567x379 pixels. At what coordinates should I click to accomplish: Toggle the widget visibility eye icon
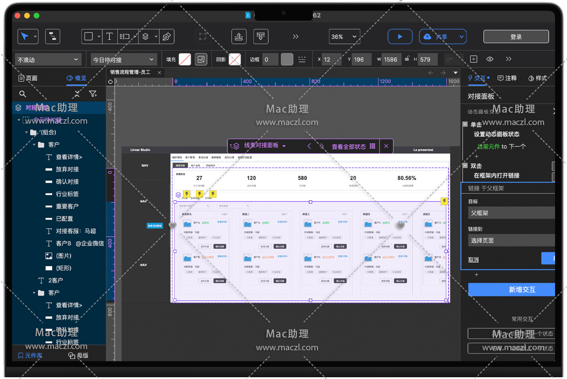point(490,59)
